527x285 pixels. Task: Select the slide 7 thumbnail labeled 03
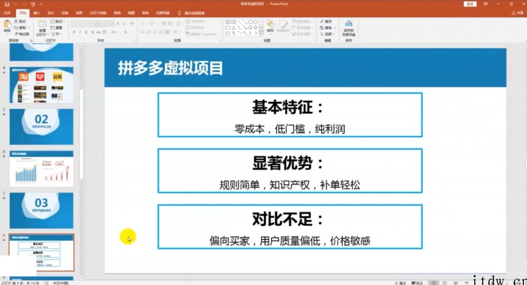click(x=41, y=210)
